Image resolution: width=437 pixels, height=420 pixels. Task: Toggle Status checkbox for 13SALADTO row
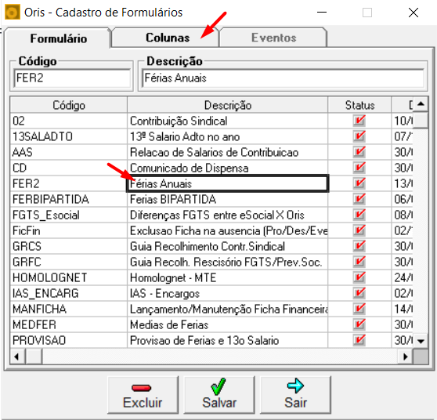pos(359,136)
